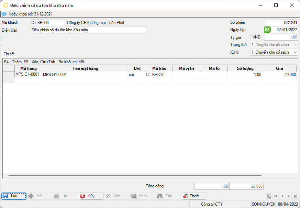Click the info icon beside Ngày khóa sổ
This screenshot has height=208, width=300.
point(4,14)
